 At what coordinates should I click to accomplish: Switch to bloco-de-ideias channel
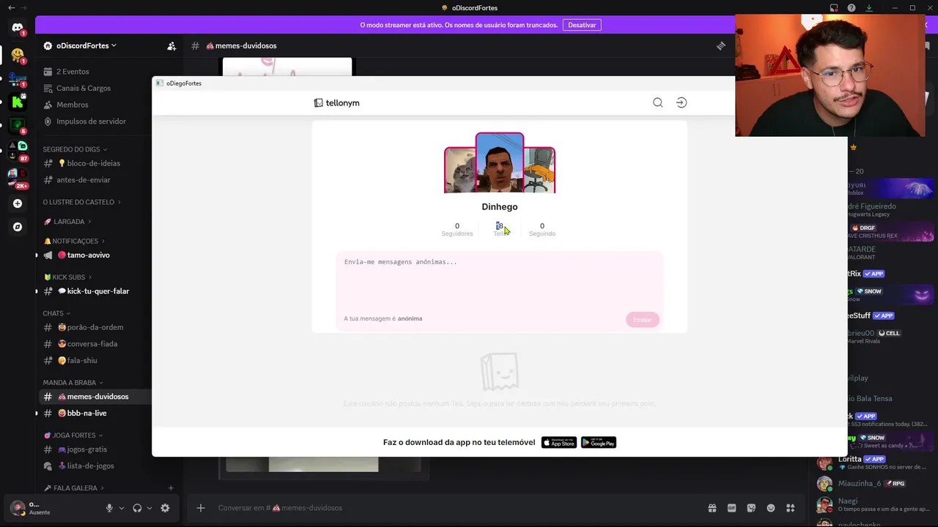(94, 163)
